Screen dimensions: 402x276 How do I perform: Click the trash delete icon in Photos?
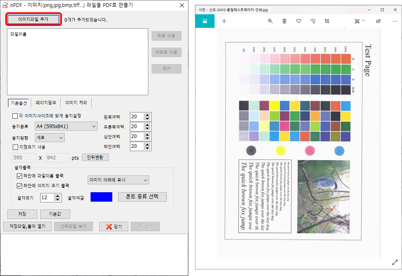(x=284, y=21)
